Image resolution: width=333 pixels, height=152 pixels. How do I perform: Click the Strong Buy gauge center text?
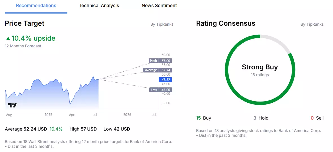tap(260, 67)
